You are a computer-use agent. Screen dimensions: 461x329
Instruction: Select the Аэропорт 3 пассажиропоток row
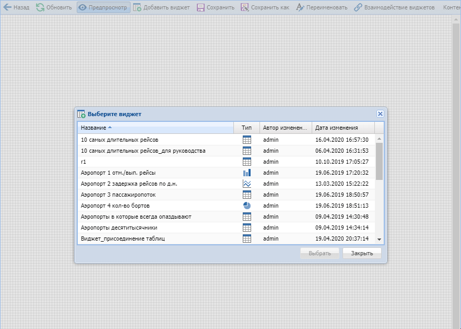(x=227, y=195)
